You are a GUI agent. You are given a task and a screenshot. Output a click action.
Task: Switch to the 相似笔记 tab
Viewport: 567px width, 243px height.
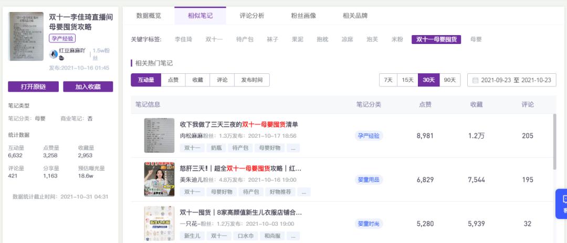tap(200, 16)
